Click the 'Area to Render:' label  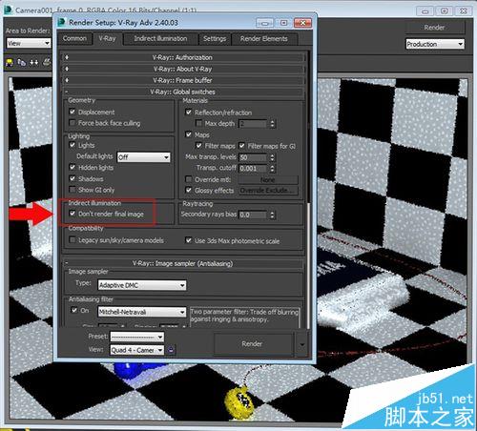[x=28, y=31]
